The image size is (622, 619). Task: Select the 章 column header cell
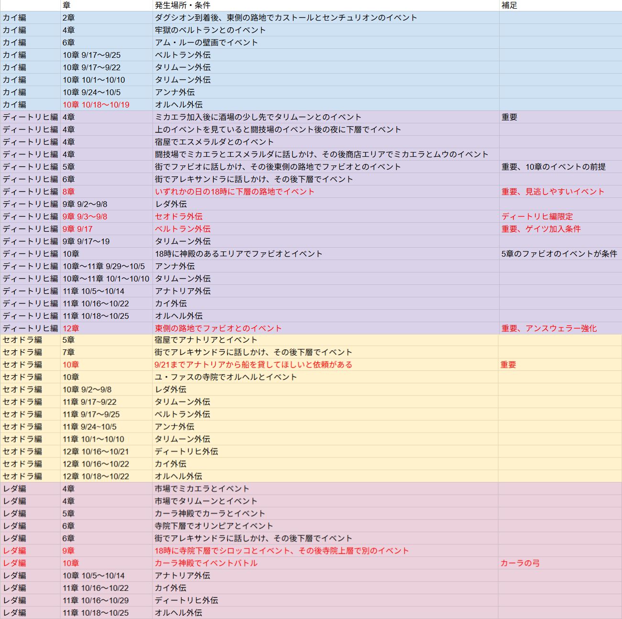pos(106,5)
